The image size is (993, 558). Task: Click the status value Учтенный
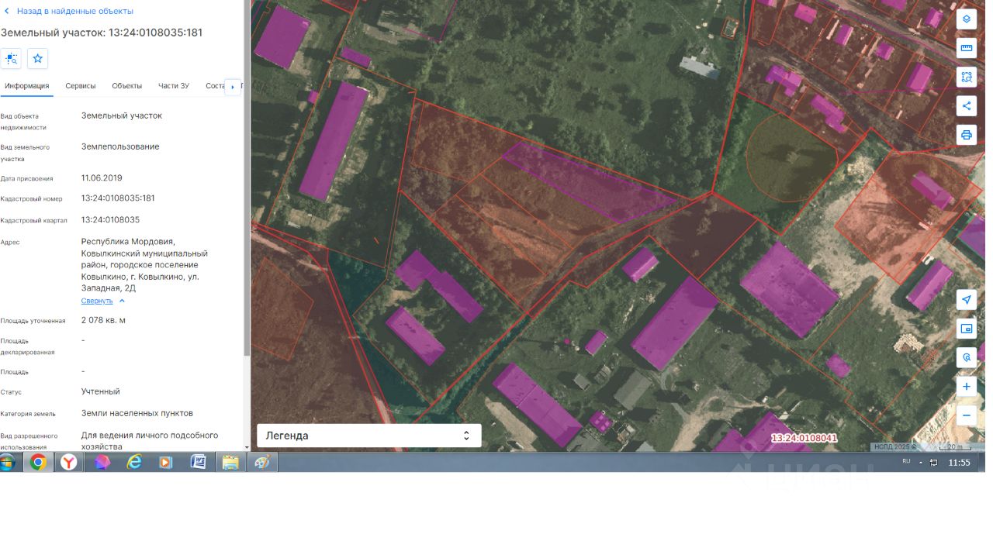point(101,391)
